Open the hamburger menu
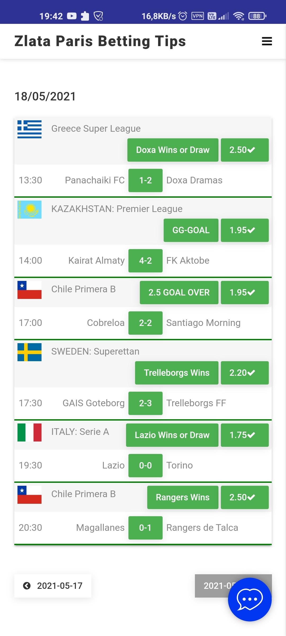The width and height of the screenshot is (286, 636). [267, 41]
